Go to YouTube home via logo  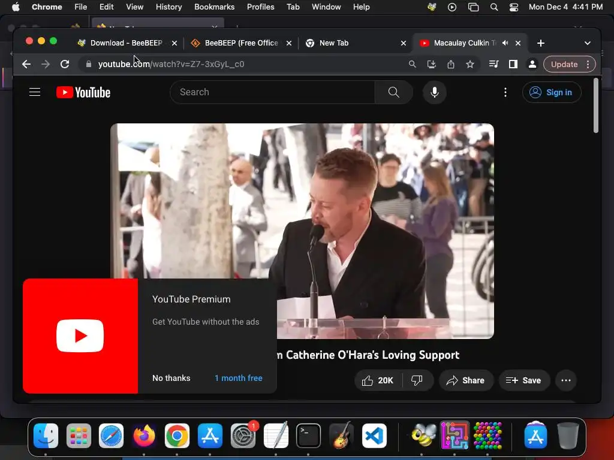click(x=83, y=92)
